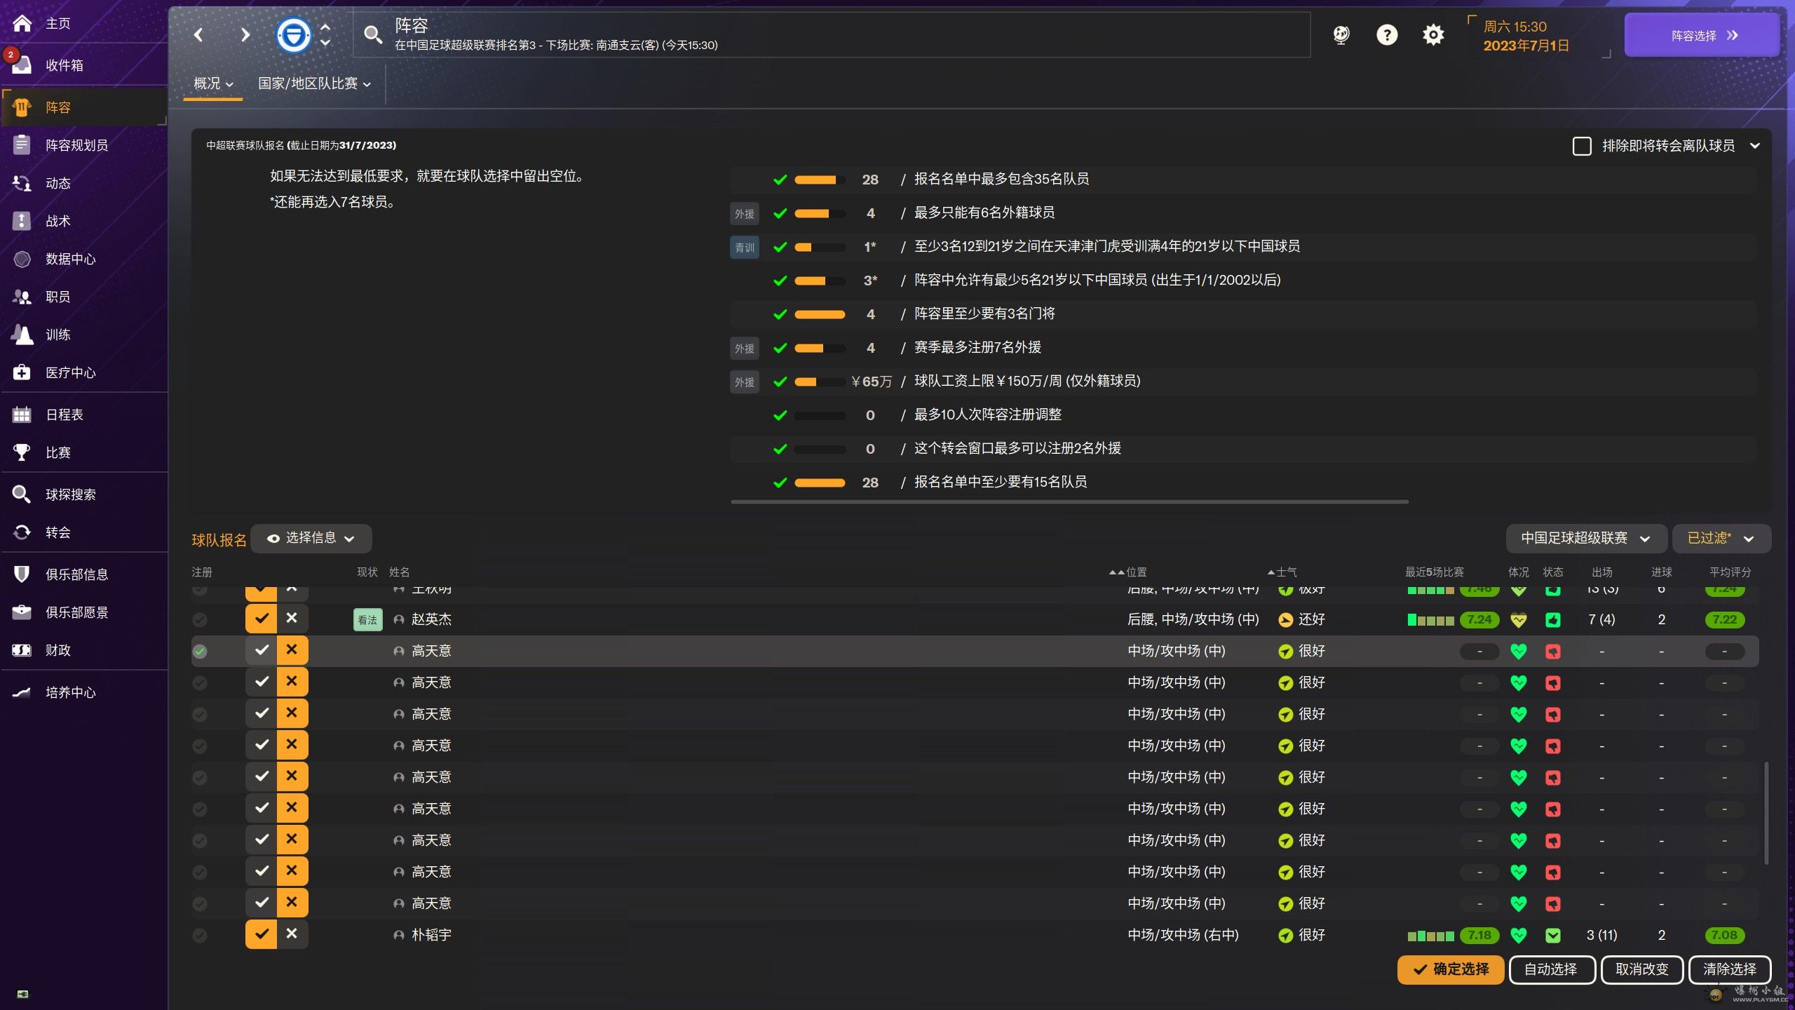This screenshot has height=1010, width=1795.
Task: Click the player list vertical scrollbar
Action: (x=1766, y=814)
